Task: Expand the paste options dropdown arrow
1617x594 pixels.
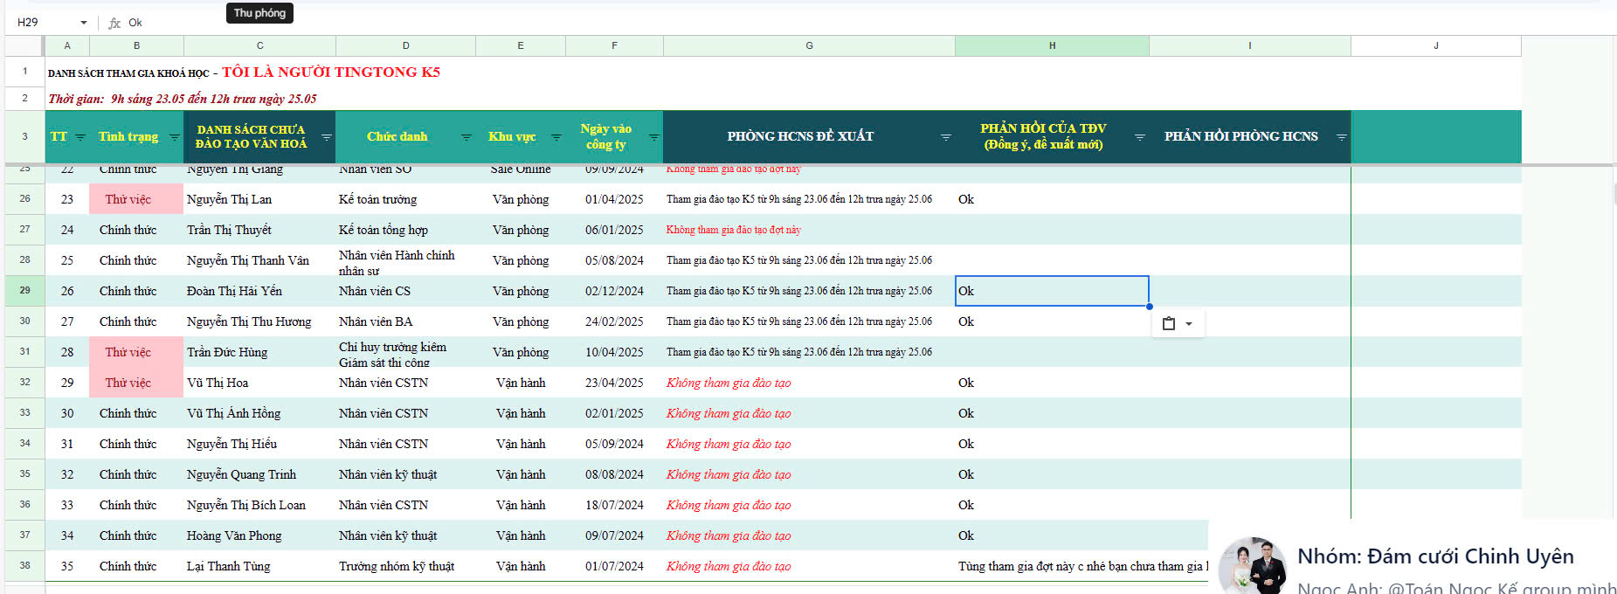Action: click(1189, 324)
